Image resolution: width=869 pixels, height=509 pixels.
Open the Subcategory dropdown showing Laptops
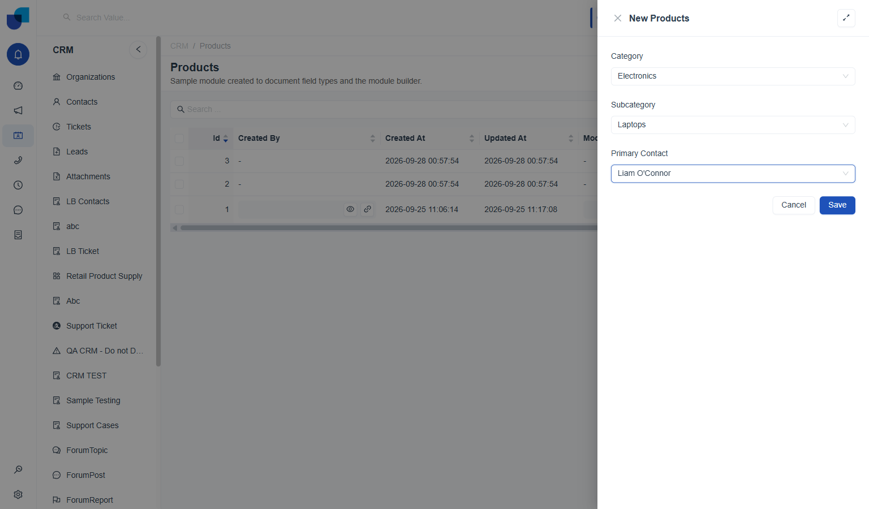(733, 125)
